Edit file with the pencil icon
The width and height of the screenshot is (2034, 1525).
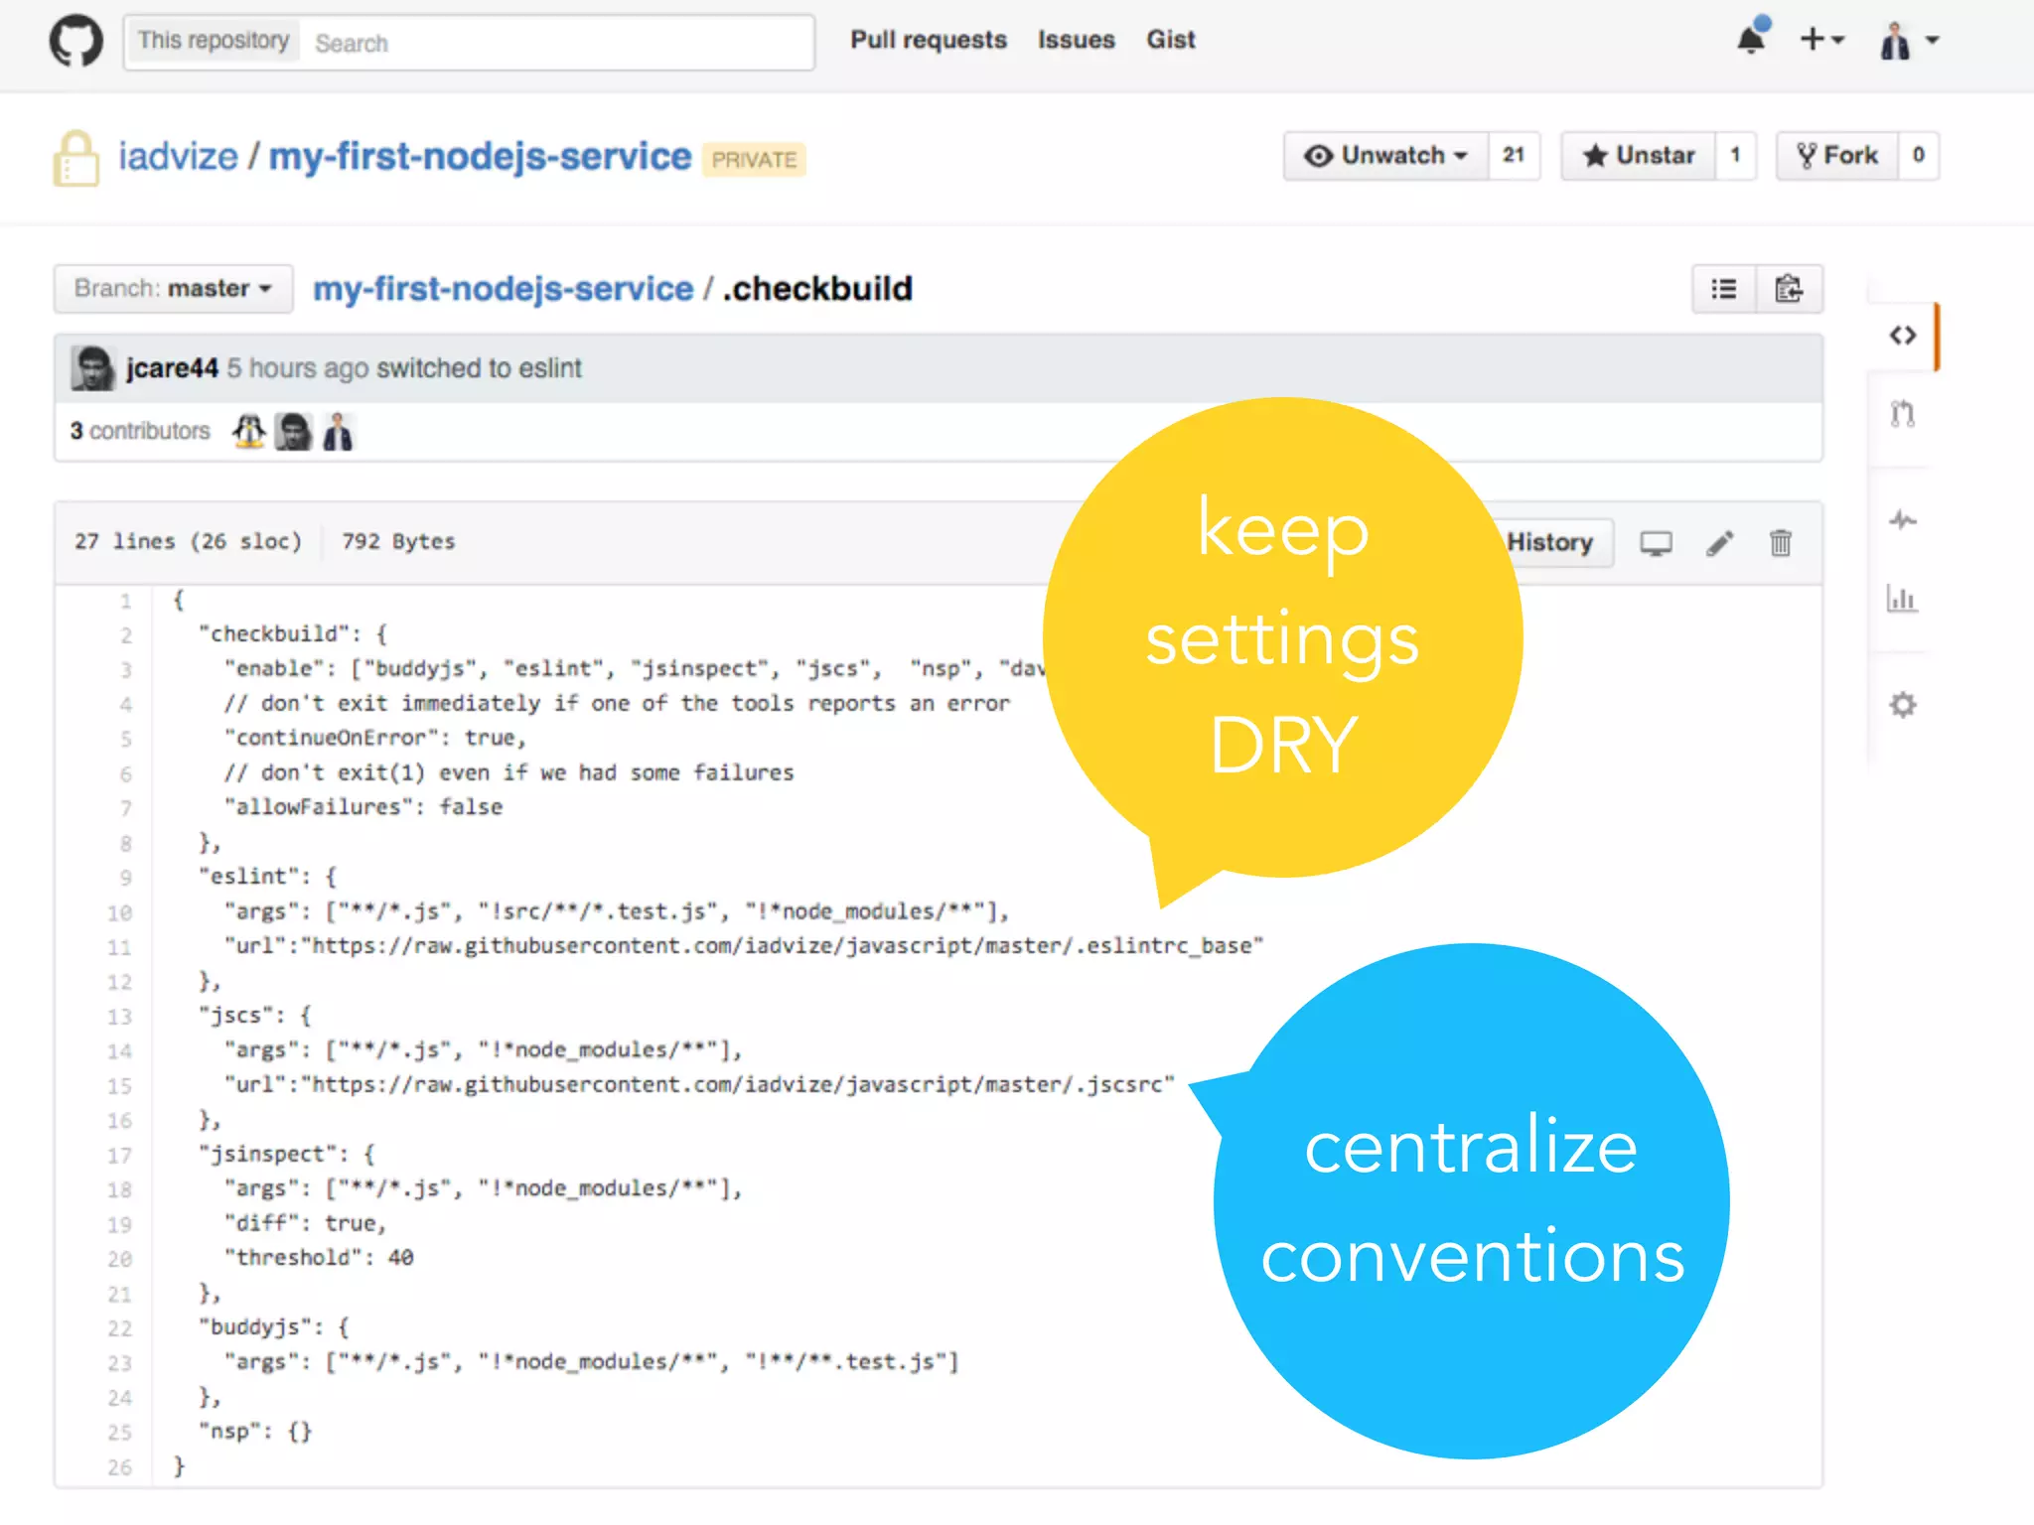[x=1720, y=543]
